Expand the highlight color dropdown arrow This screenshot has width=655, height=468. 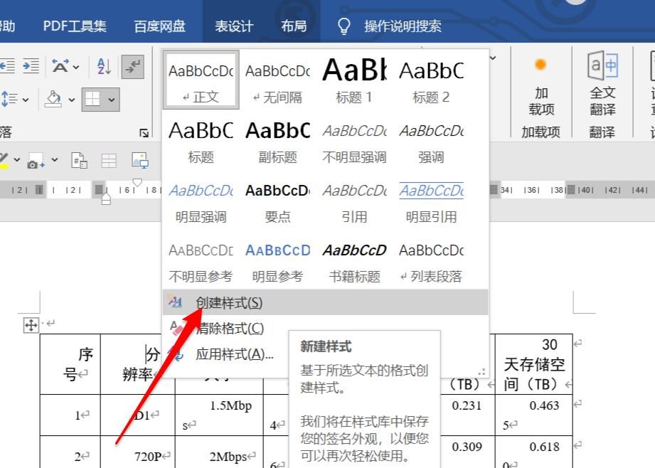[x=17, y=160]
